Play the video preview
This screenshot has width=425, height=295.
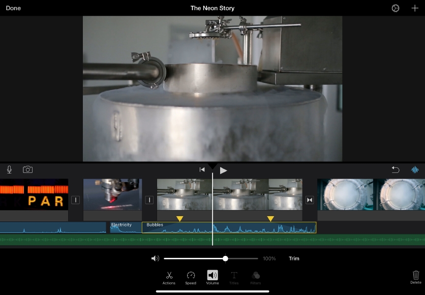pyautogui.click(x=223, y=170)
